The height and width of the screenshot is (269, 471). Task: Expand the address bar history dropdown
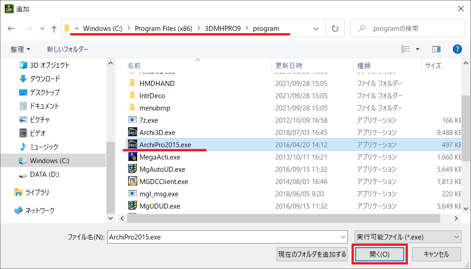[316, 29]
